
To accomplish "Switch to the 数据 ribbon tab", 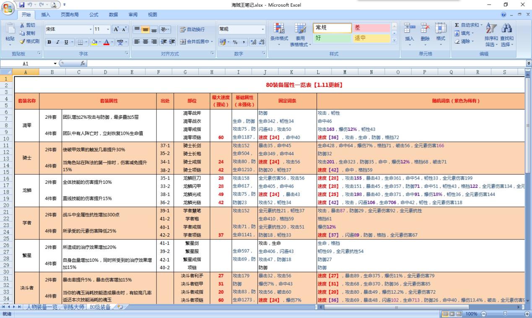I will point(113,15).
